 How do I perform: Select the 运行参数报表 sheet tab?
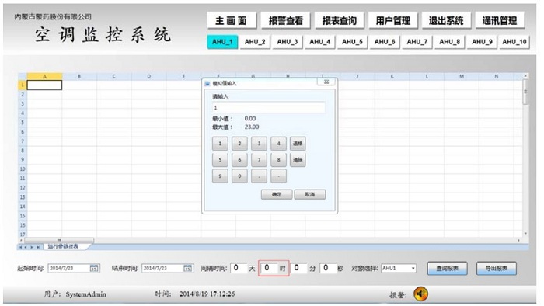point(63,246)
